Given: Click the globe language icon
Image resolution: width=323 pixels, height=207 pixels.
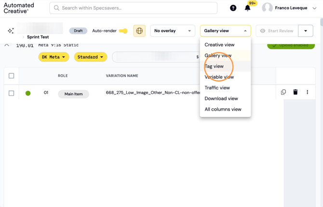Looking at the screenshot, I should (139, 31).
